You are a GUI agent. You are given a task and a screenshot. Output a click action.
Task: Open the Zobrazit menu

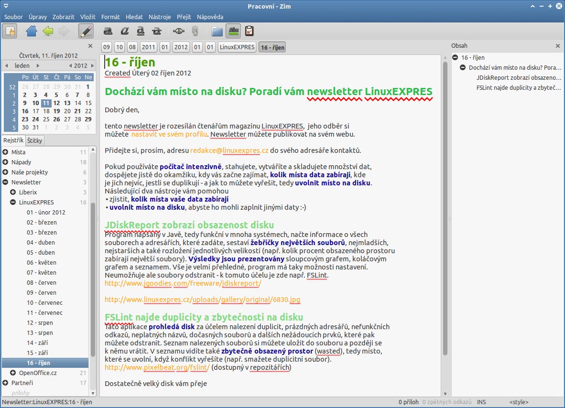click(x=64, y=17)
